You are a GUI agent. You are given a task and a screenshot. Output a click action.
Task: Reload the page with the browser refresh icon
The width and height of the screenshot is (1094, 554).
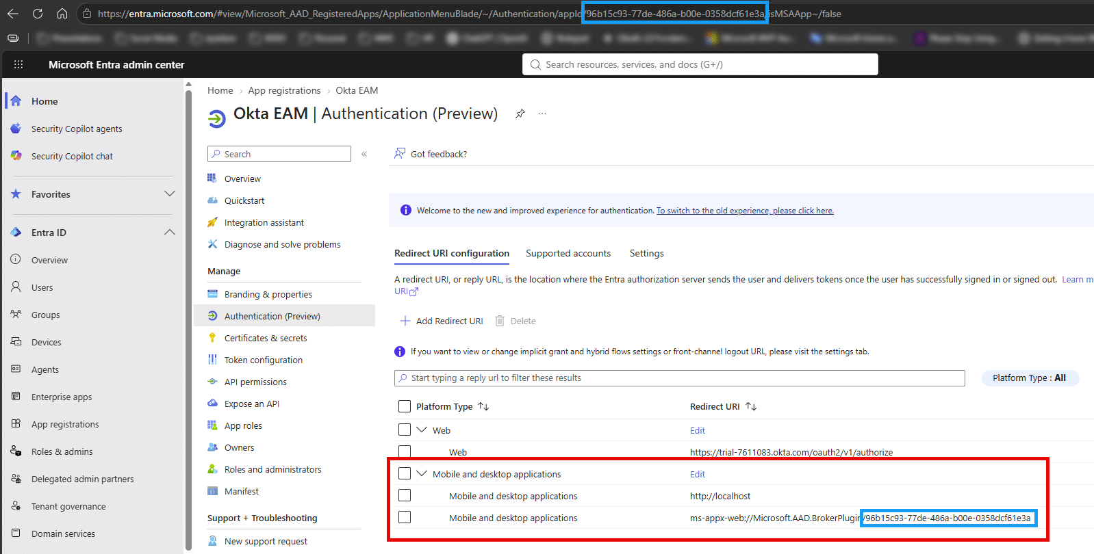[x=38, y=14]
